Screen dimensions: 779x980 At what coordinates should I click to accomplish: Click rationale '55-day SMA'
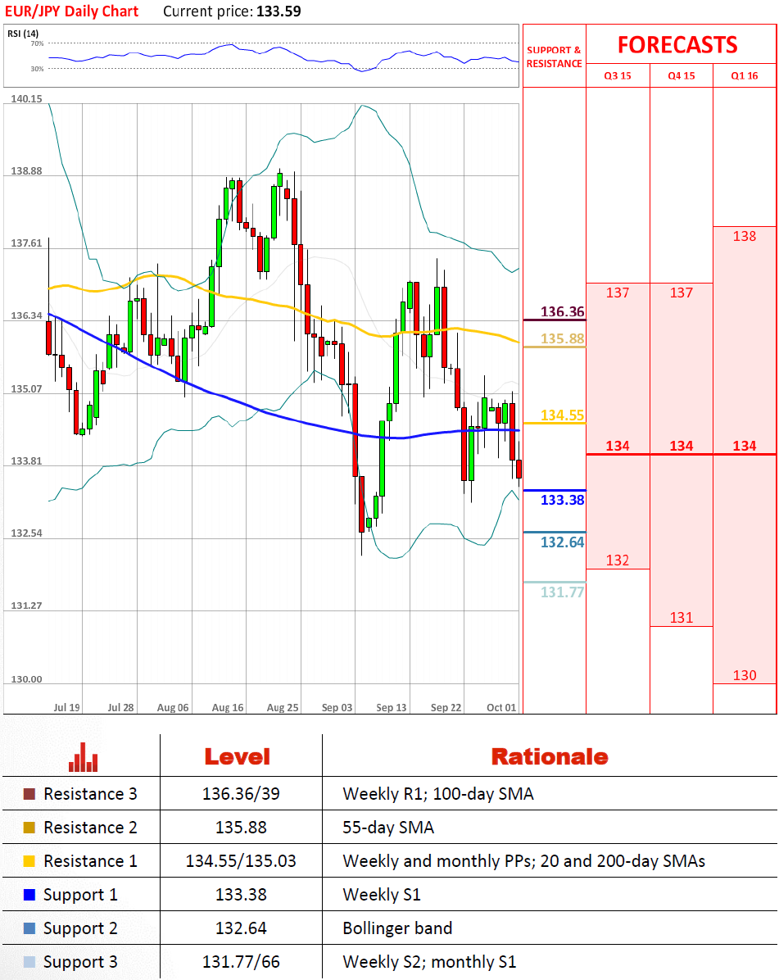[x=388, y=828]
